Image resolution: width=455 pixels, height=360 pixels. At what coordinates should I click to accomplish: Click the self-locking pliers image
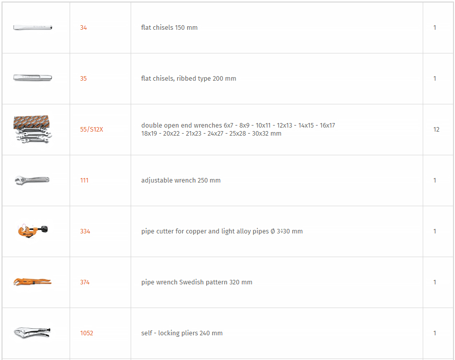point(32,332)
